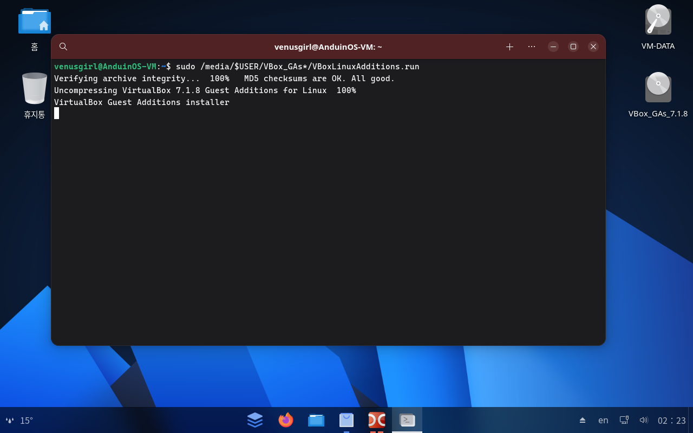Maximize the terminal window

[573, 47]
